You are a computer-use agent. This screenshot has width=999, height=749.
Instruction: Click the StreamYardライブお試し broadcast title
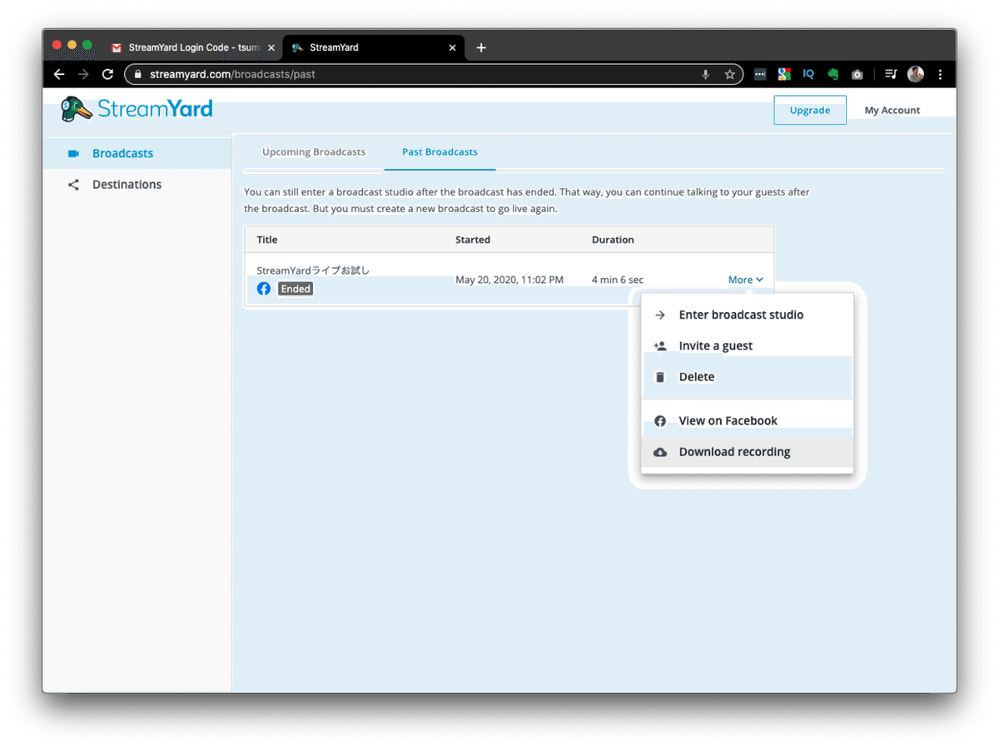pyautogui.click(x=313, y=270)
